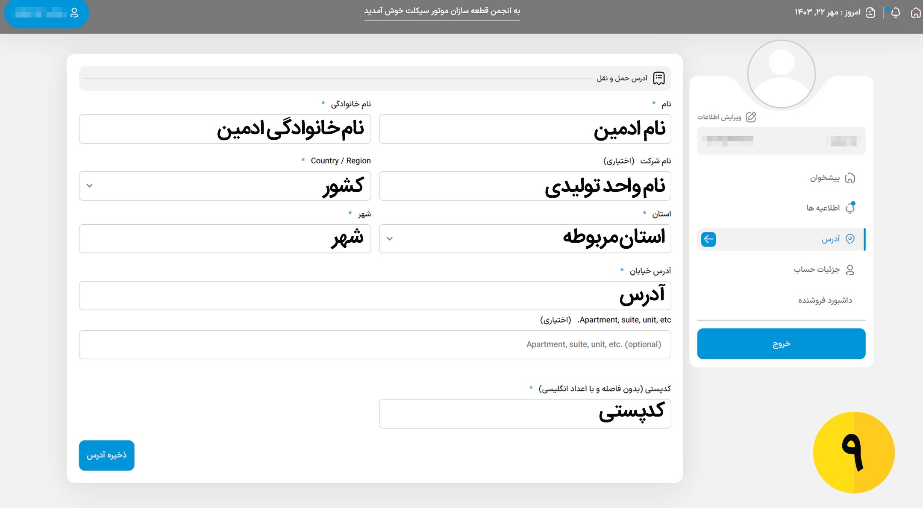The image size is (923, 508).
Task: Click the blue back arrow in address row
Action: pos(708,239)
